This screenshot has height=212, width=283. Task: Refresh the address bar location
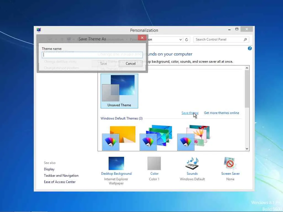pos(187,39)
